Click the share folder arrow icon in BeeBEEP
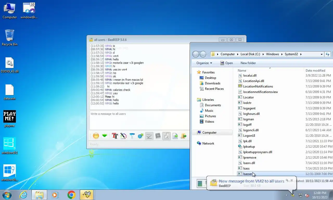333x200 pixels. click(x=184, y=136)
